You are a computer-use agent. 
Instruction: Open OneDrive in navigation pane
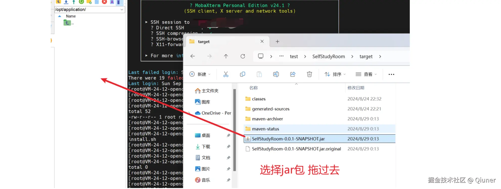tap(213, 113)
